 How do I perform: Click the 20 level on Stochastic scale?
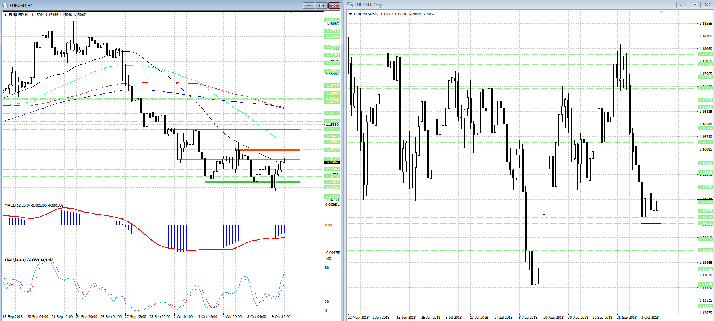coord(327,302)
